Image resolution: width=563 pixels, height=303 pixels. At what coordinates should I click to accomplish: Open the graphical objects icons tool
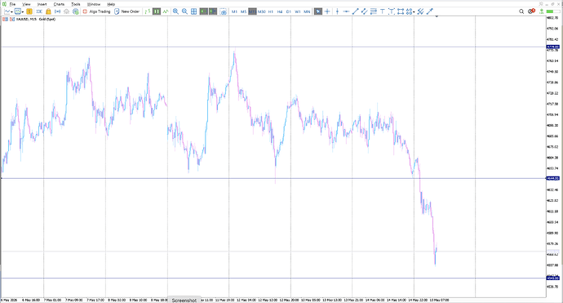(x=409, y=11)
